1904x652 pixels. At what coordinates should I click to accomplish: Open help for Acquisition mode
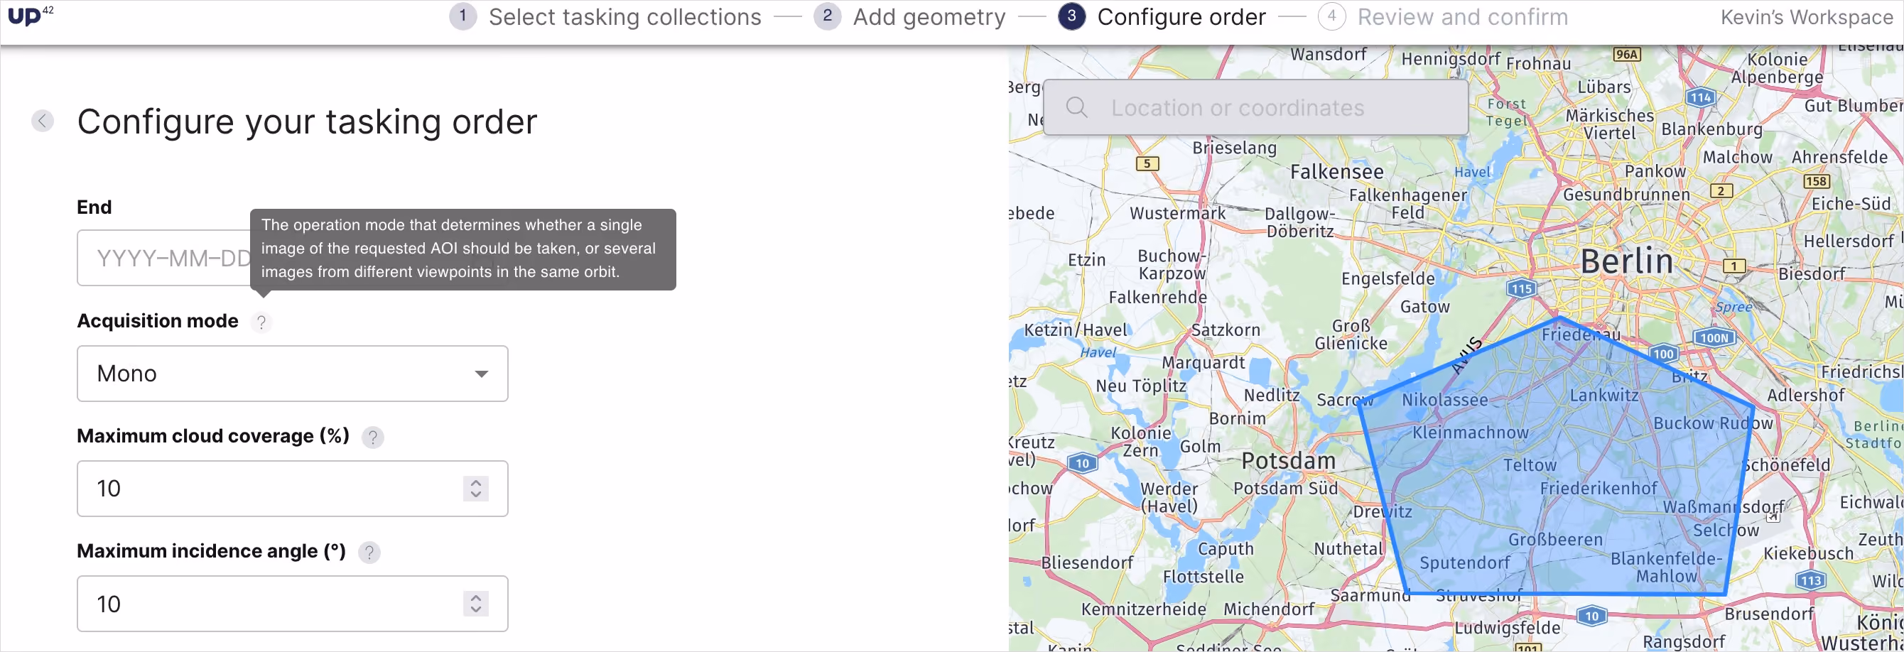pos(261,322)
